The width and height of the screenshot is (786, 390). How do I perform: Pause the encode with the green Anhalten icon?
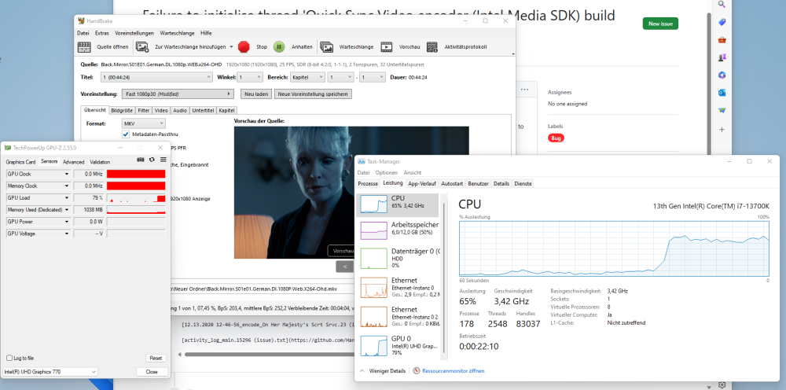(279, 47)
